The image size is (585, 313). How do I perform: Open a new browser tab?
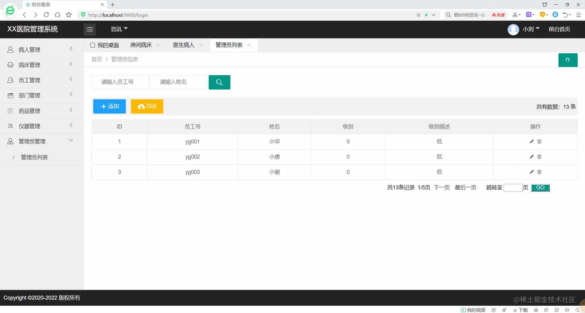(113, 5)
